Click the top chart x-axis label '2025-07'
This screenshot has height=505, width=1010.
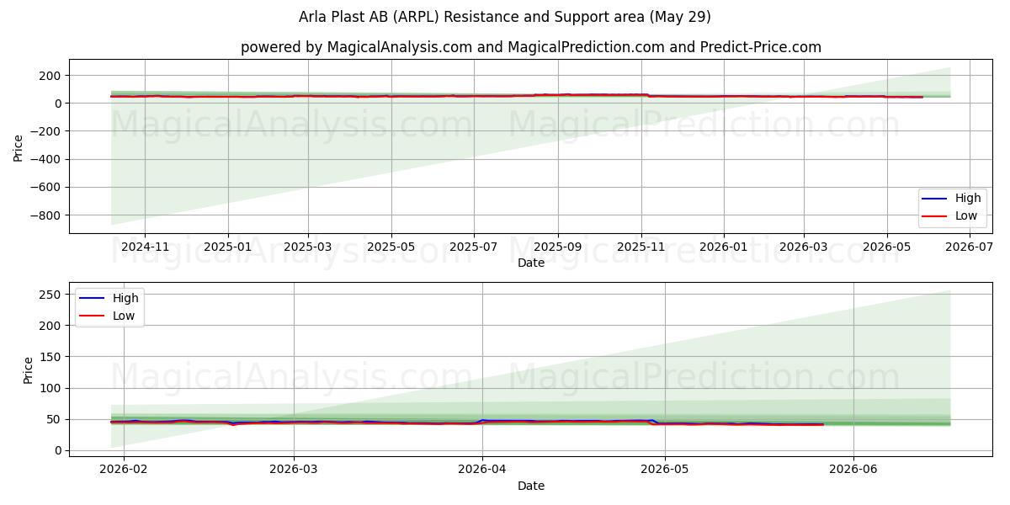[x=473, y=247]
